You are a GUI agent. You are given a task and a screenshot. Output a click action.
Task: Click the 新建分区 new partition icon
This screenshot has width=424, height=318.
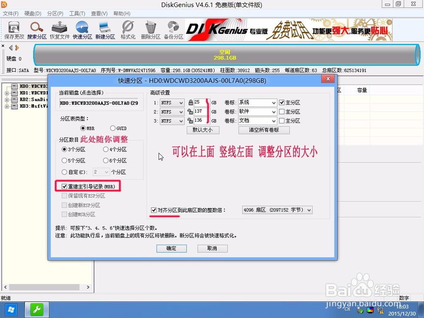105,29
